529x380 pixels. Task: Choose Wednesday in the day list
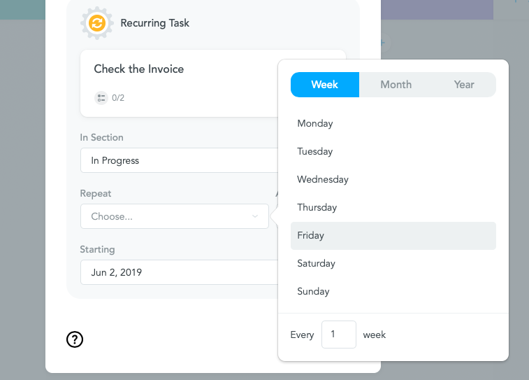click(x=393, y=180)
